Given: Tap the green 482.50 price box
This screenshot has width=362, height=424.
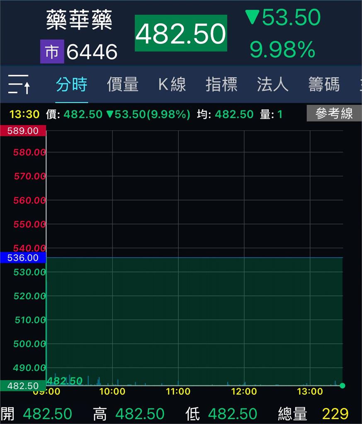Looking at the screenshot, I should 181,33.
